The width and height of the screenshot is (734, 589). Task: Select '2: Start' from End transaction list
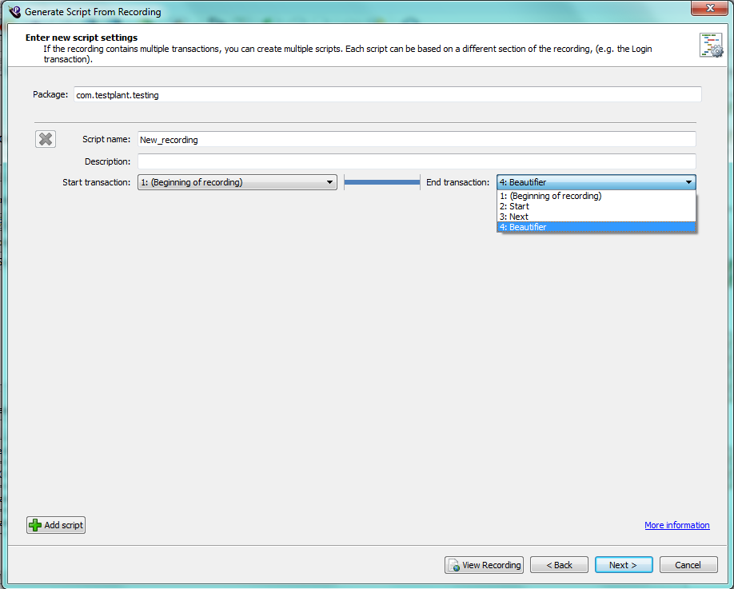tap(519, 206)
